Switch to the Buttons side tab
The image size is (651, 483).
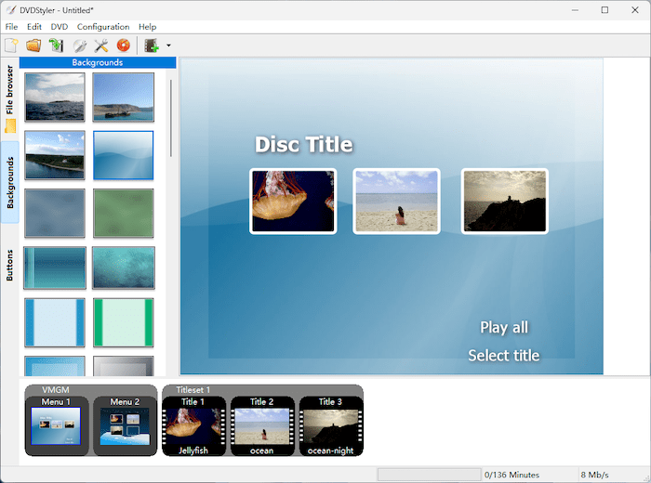point(10,264)
